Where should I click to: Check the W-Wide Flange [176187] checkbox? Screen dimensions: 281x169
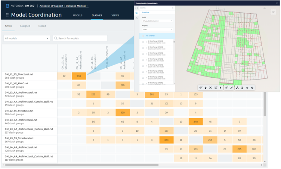click(x=143, y=60)
